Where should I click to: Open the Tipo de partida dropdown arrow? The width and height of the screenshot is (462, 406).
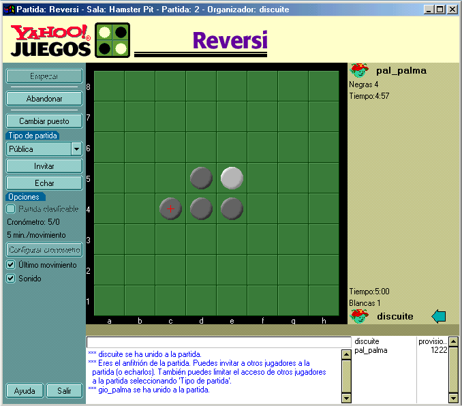76,149
